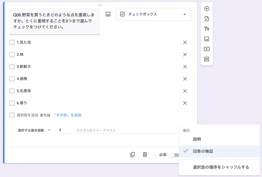The image size is (262, 177).
Task: Remove the option 4.価格
Action: (x=185, y=79)
